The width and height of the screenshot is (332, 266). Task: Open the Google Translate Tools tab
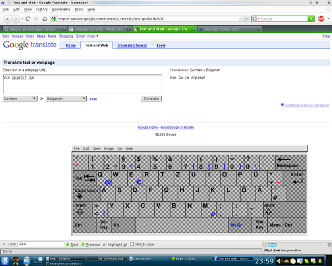click(160, 45)
